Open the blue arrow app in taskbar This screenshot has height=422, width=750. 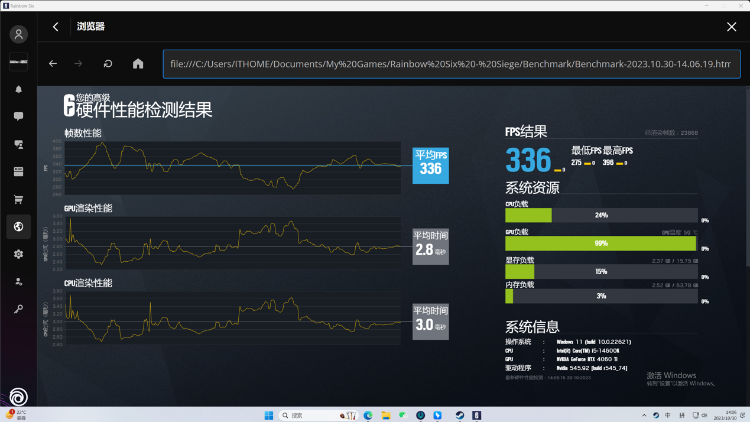pos(437,415)
